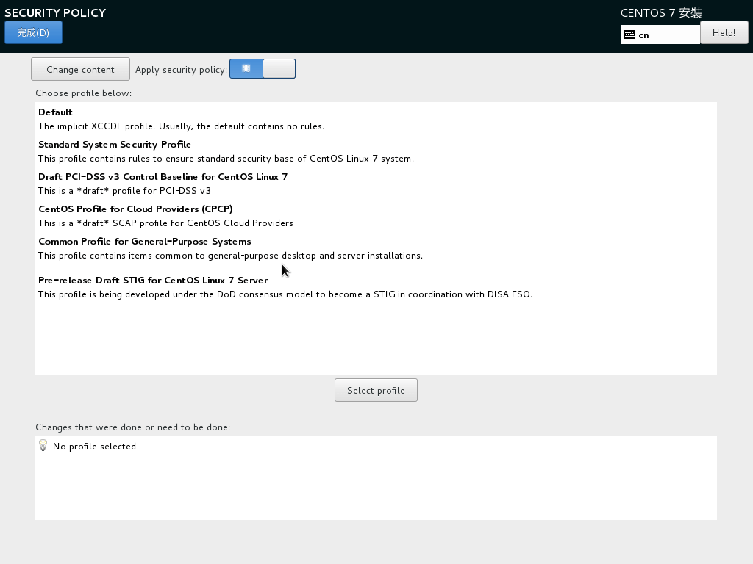
Task: Select the Default profile
Action: (x=55, y=112)
